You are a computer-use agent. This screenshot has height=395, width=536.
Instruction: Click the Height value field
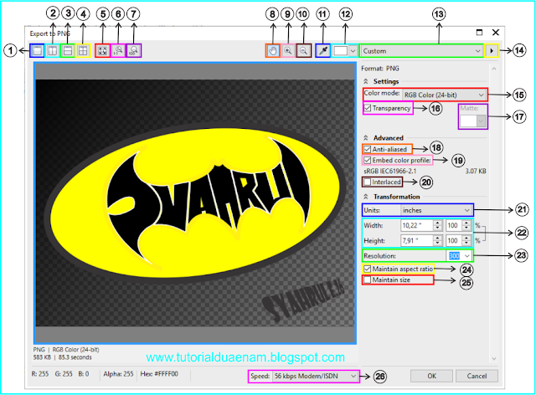(417, 240)
